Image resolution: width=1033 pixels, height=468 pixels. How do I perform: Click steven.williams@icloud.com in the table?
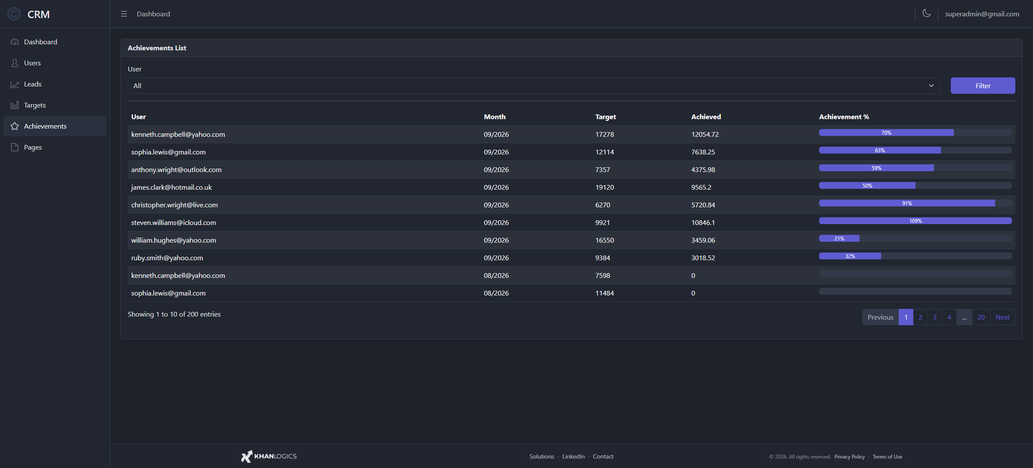(x=174, y=223)
